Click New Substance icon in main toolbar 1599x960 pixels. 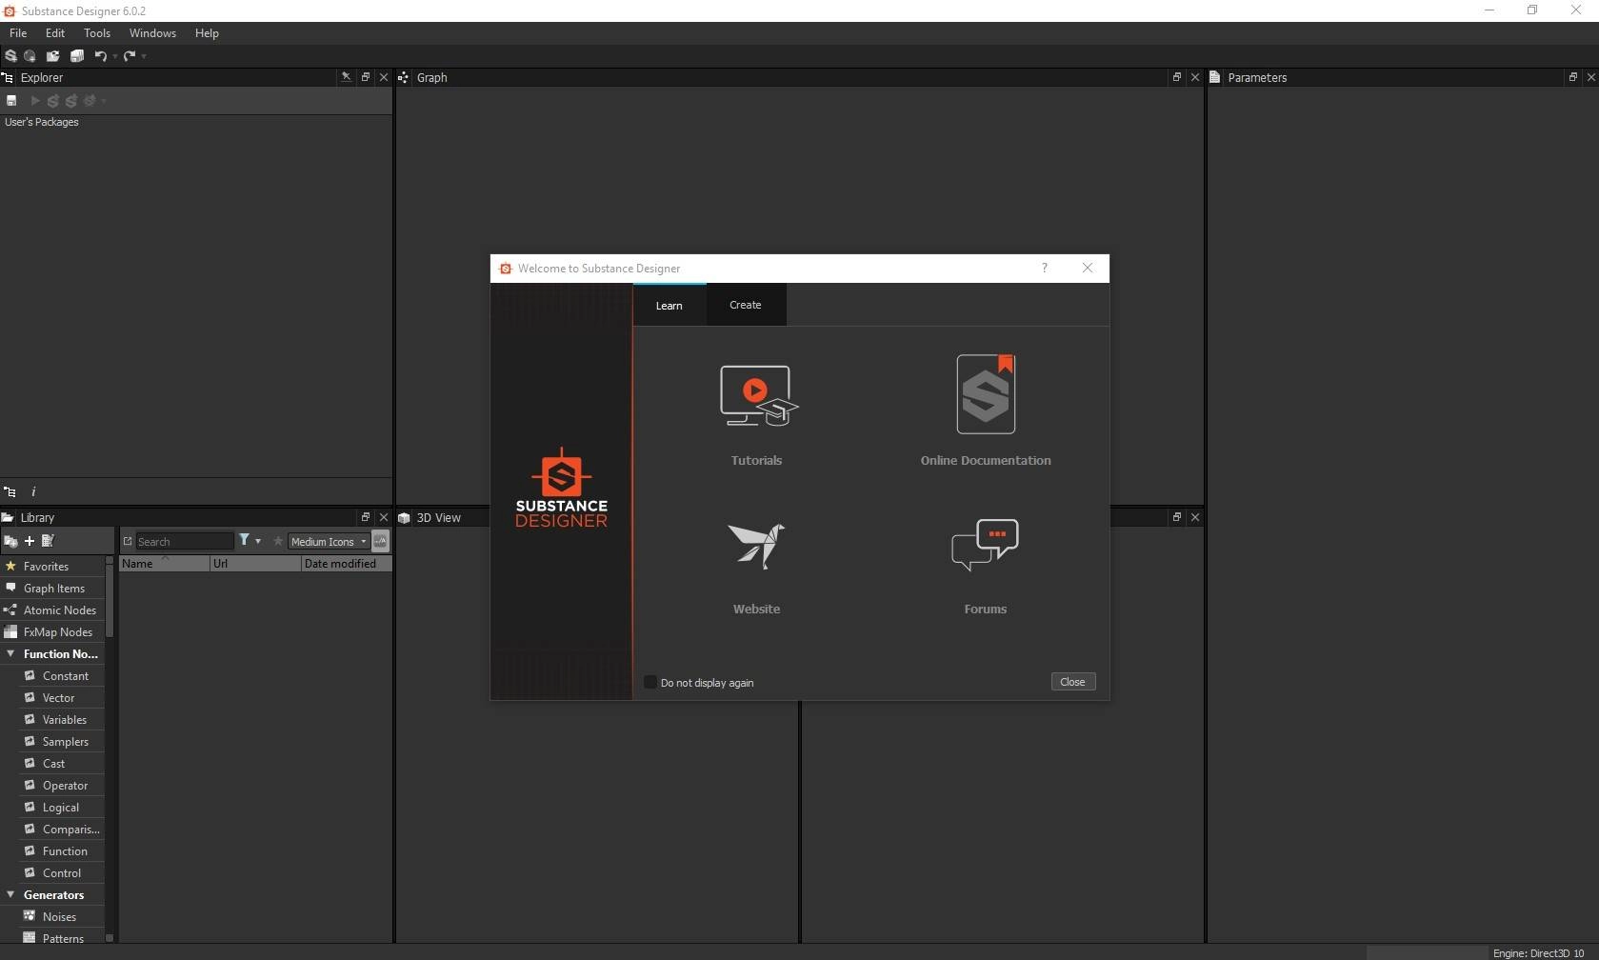10,56
